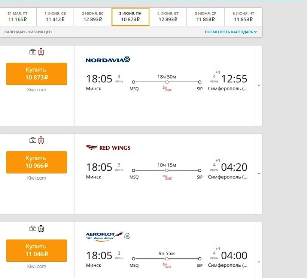Click the Kiwi.com label under the Aeroflot price

[37, 266]
